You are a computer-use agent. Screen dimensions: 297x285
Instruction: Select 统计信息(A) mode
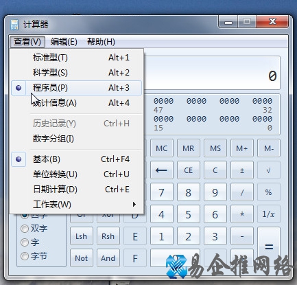[x=76, y=103]
